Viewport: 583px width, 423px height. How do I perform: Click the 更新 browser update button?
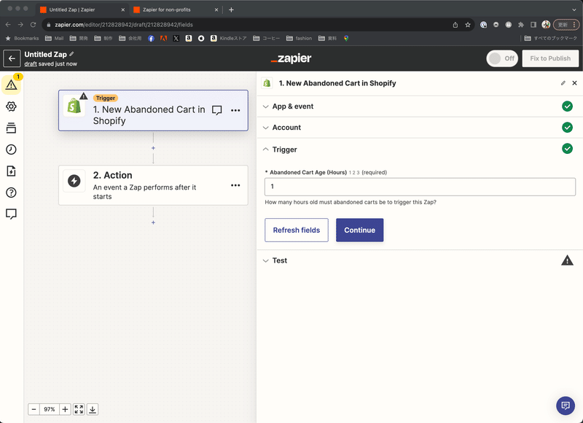[566, 25]
